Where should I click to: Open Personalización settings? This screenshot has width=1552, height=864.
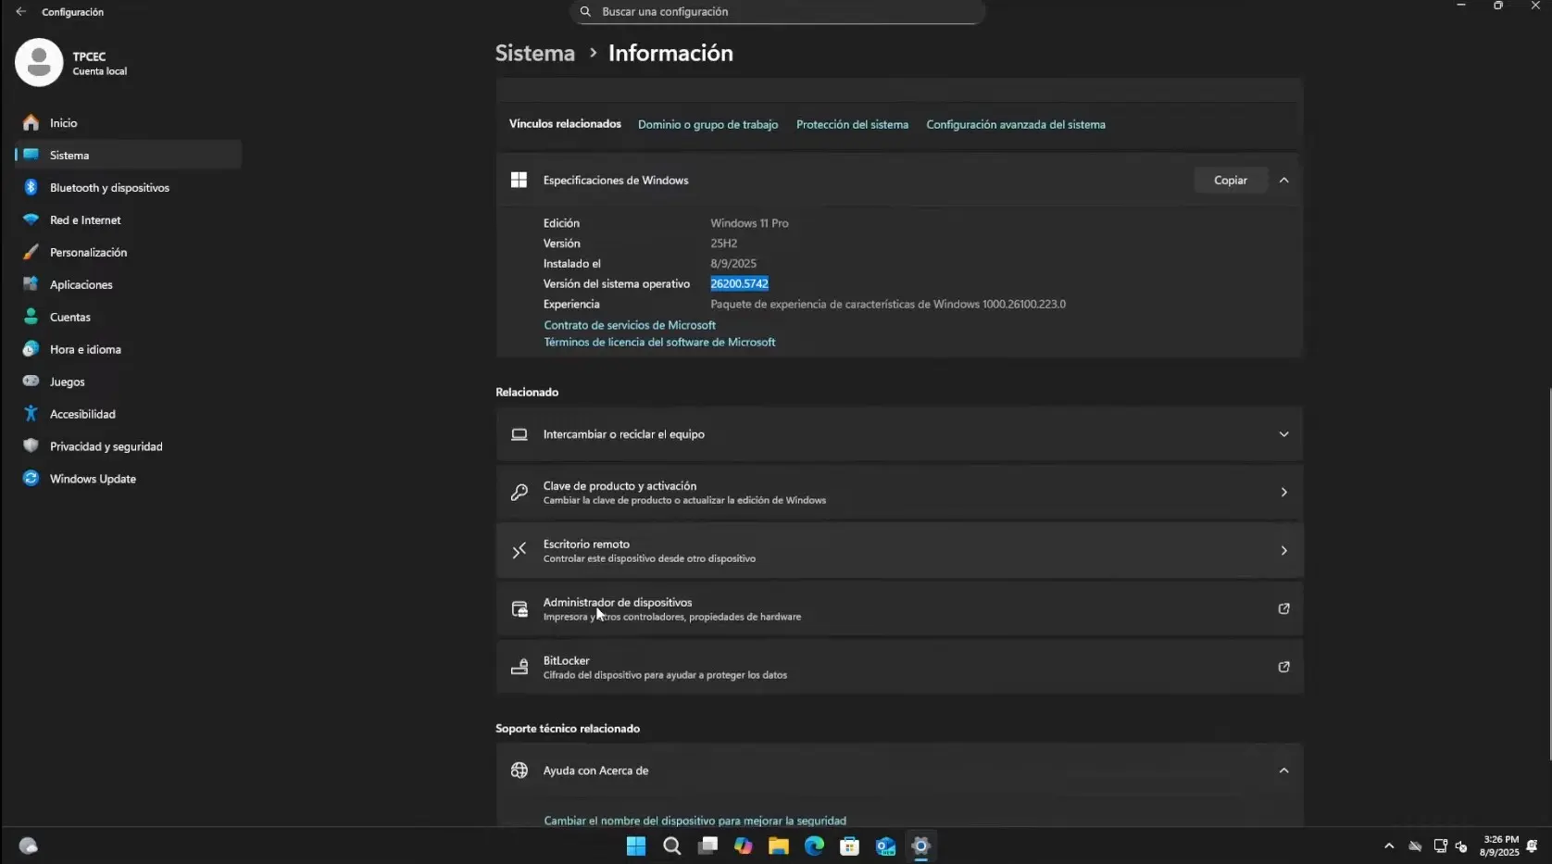pos(88,252)
